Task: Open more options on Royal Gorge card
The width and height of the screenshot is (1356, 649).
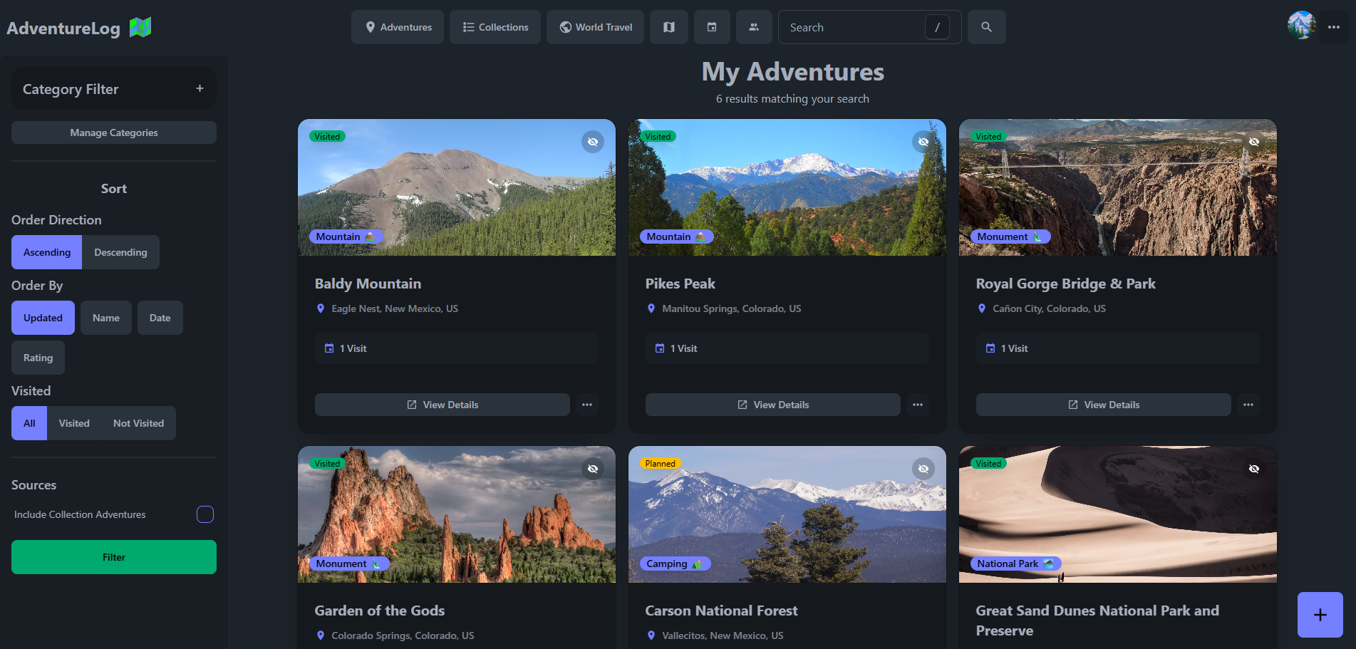Action: (1248, 405)
